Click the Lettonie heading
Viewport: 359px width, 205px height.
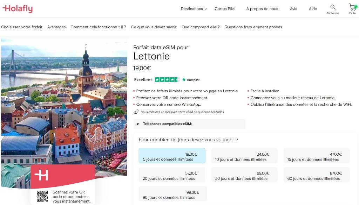point(151,56)
